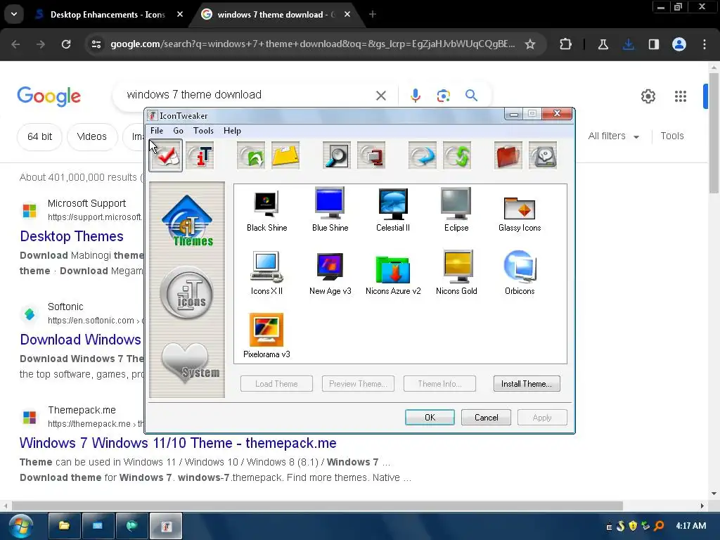This screenshot has width=720, height=540.
Task: Open the Icons section in sidebar
Action: 186,292
